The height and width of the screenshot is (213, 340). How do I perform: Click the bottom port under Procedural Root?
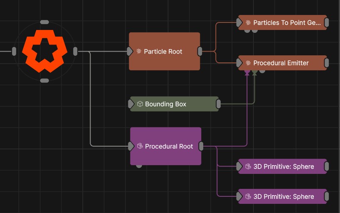point(139,166)
